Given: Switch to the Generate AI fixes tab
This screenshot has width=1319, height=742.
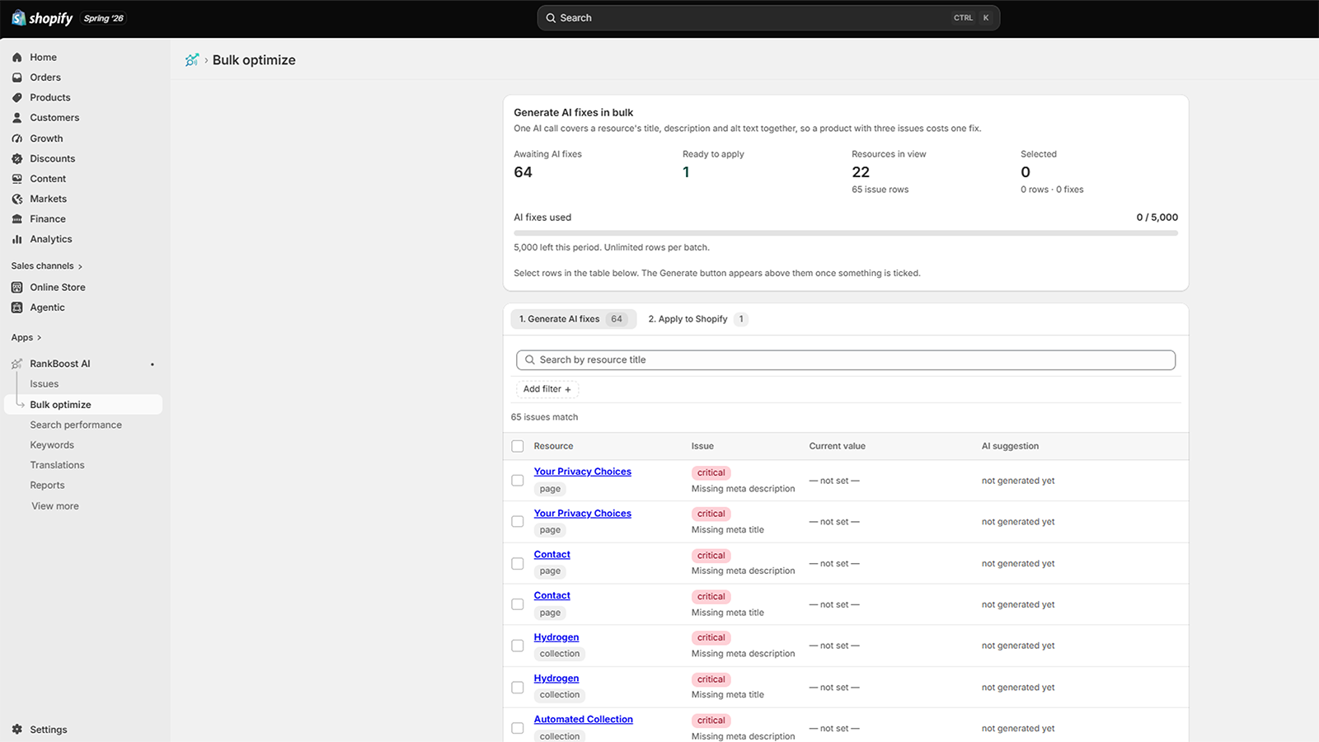Looking at the screenshot, I should 574,319.
